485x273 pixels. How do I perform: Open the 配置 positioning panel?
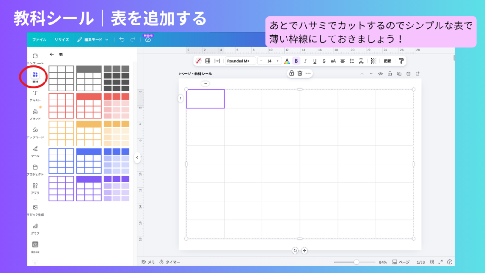386,61
